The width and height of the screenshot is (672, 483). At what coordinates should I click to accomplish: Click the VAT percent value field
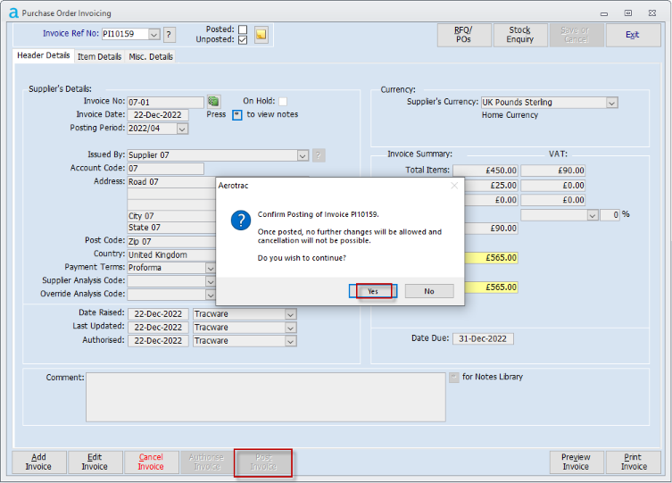click(x=610, y=214)
